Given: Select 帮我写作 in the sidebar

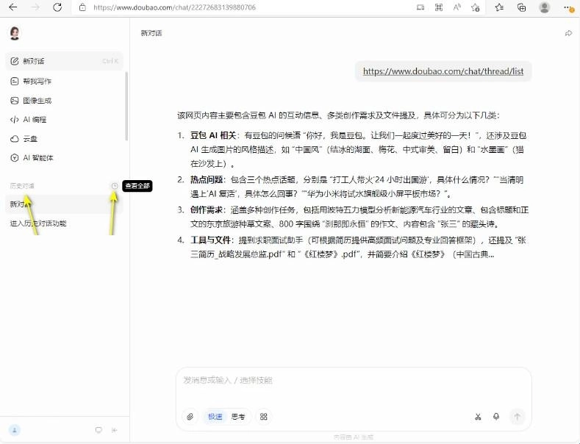Looking at the screenshot, I should tap(37, 81).
